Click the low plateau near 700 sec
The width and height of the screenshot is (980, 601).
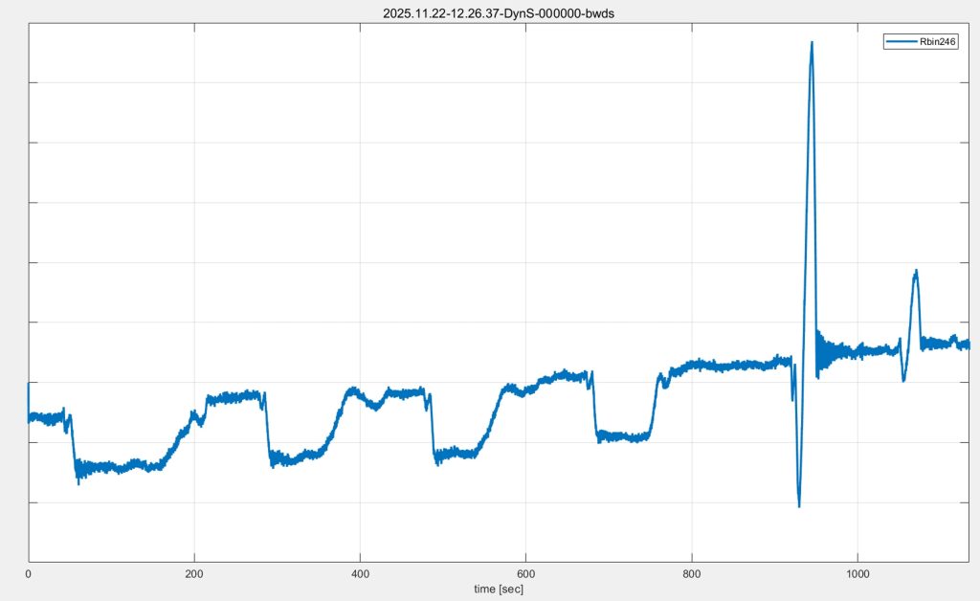click(x=622, y=436)
